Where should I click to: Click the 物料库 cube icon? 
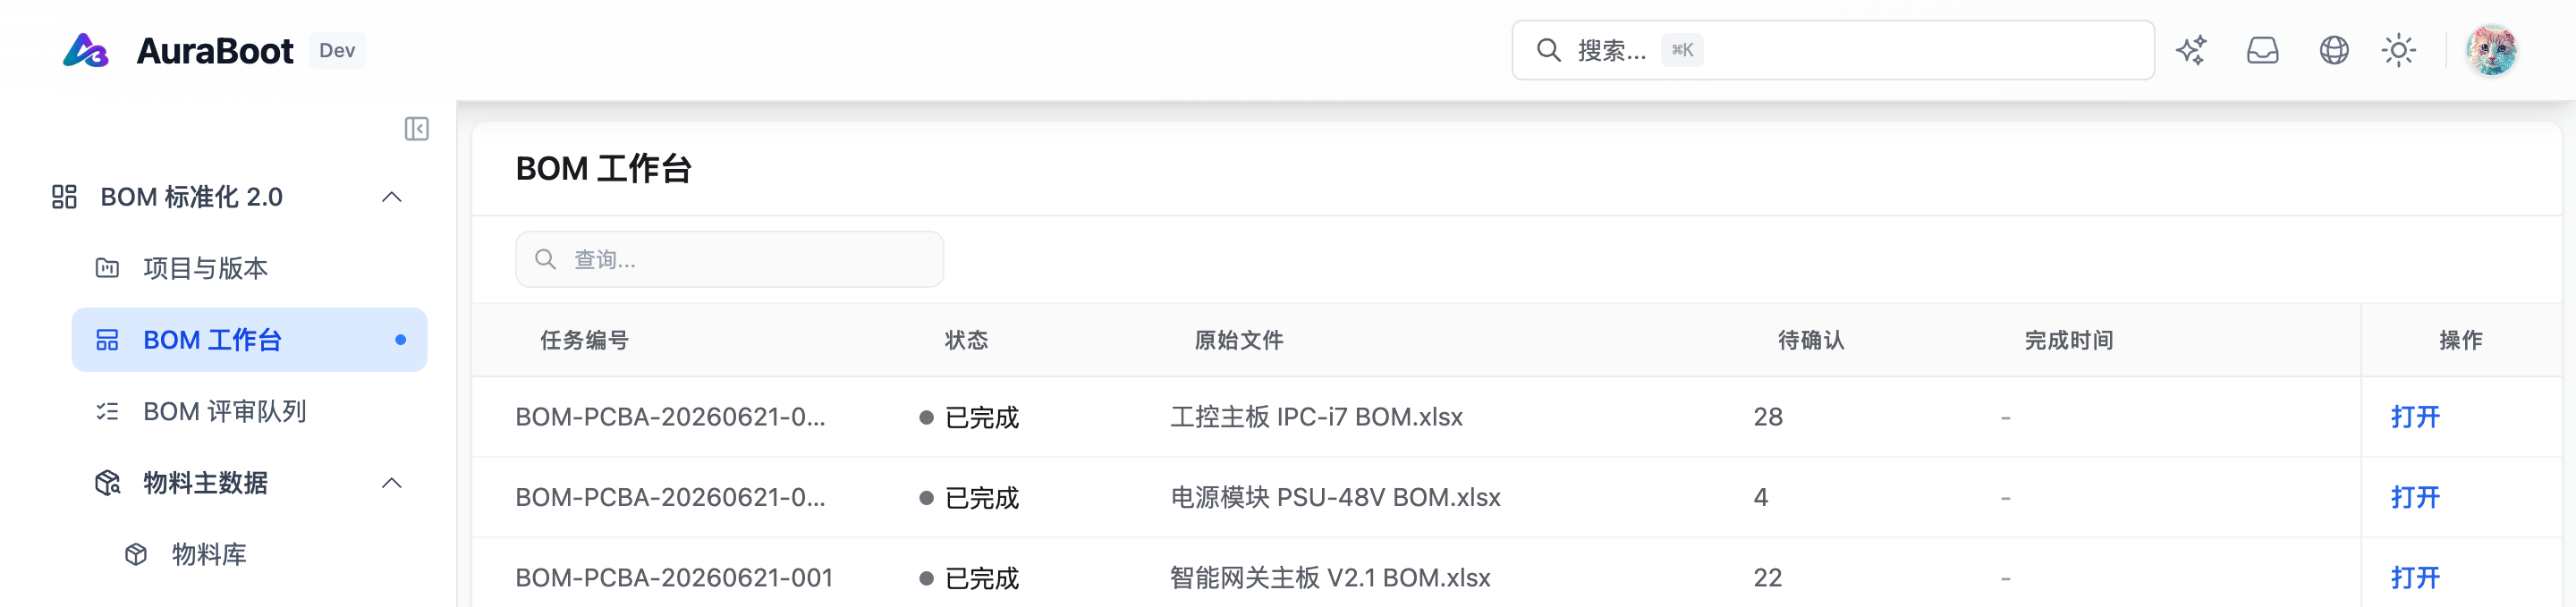coord(136,554)
